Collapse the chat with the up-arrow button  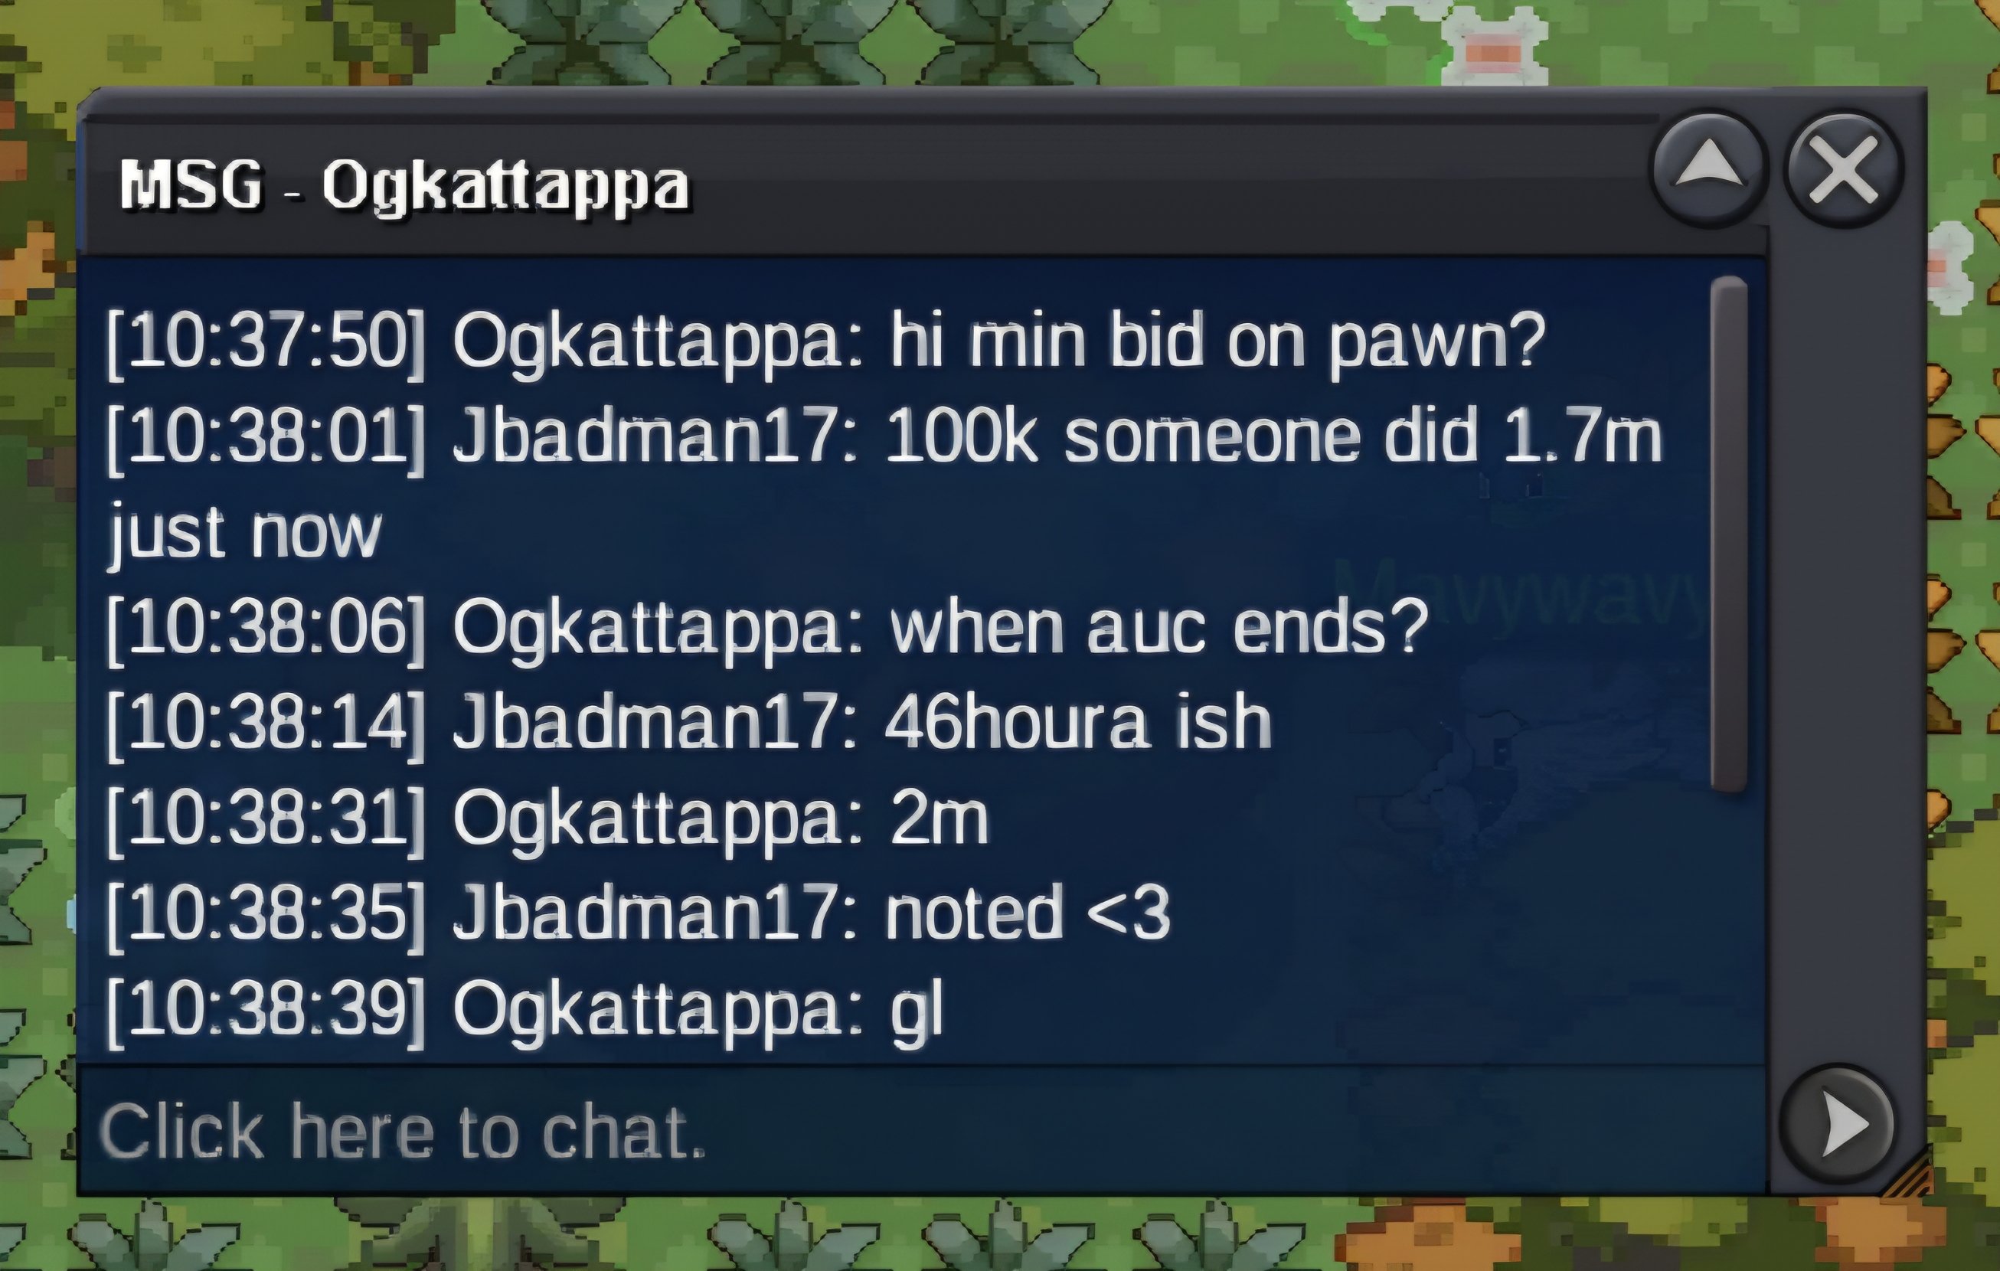pos(1709,170)
